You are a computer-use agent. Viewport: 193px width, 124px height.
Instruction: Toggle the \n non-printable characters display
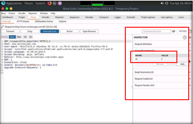[x=25, y=37]
